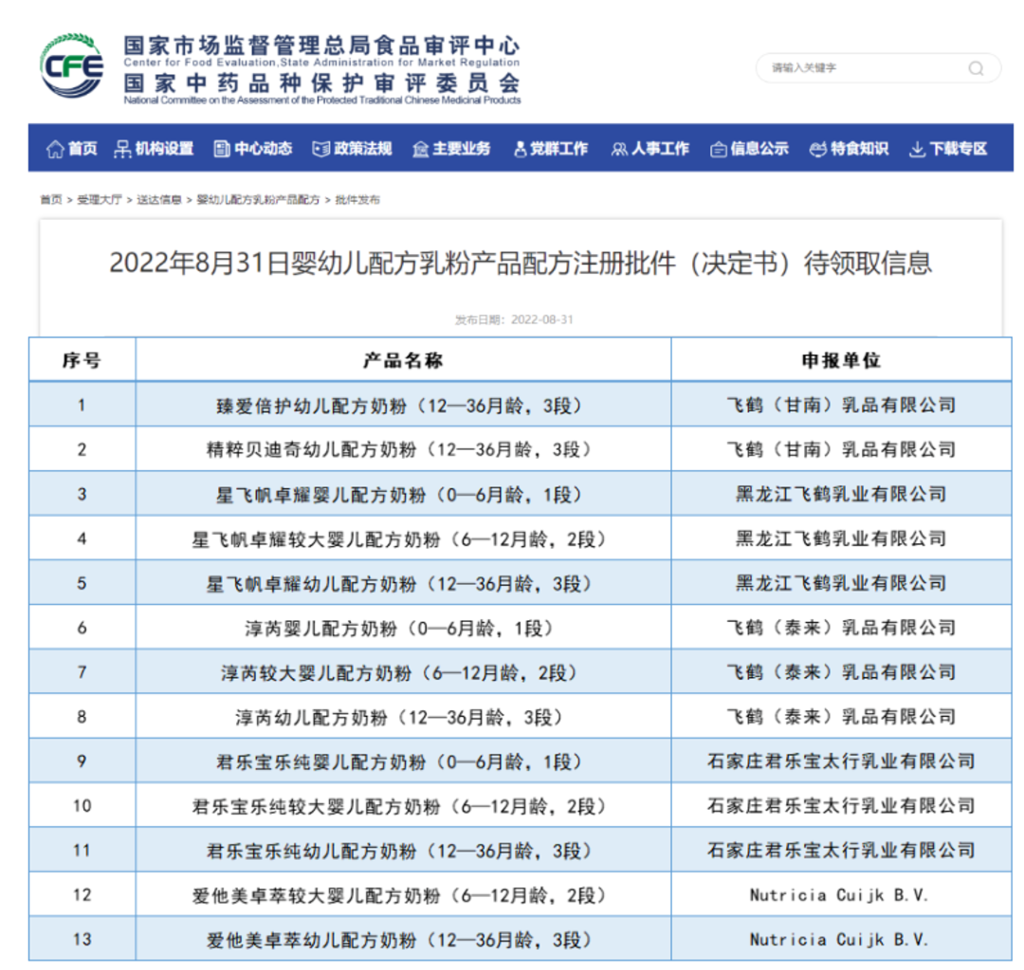Click the CFE logo
This screenshot has width=1024, height=970.
coord(71,66)
